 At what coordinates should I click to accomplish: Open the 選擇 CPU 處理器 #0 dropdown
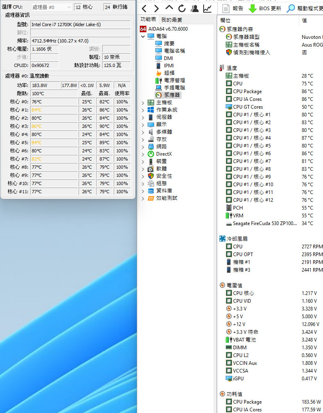(x=52, y=7)
